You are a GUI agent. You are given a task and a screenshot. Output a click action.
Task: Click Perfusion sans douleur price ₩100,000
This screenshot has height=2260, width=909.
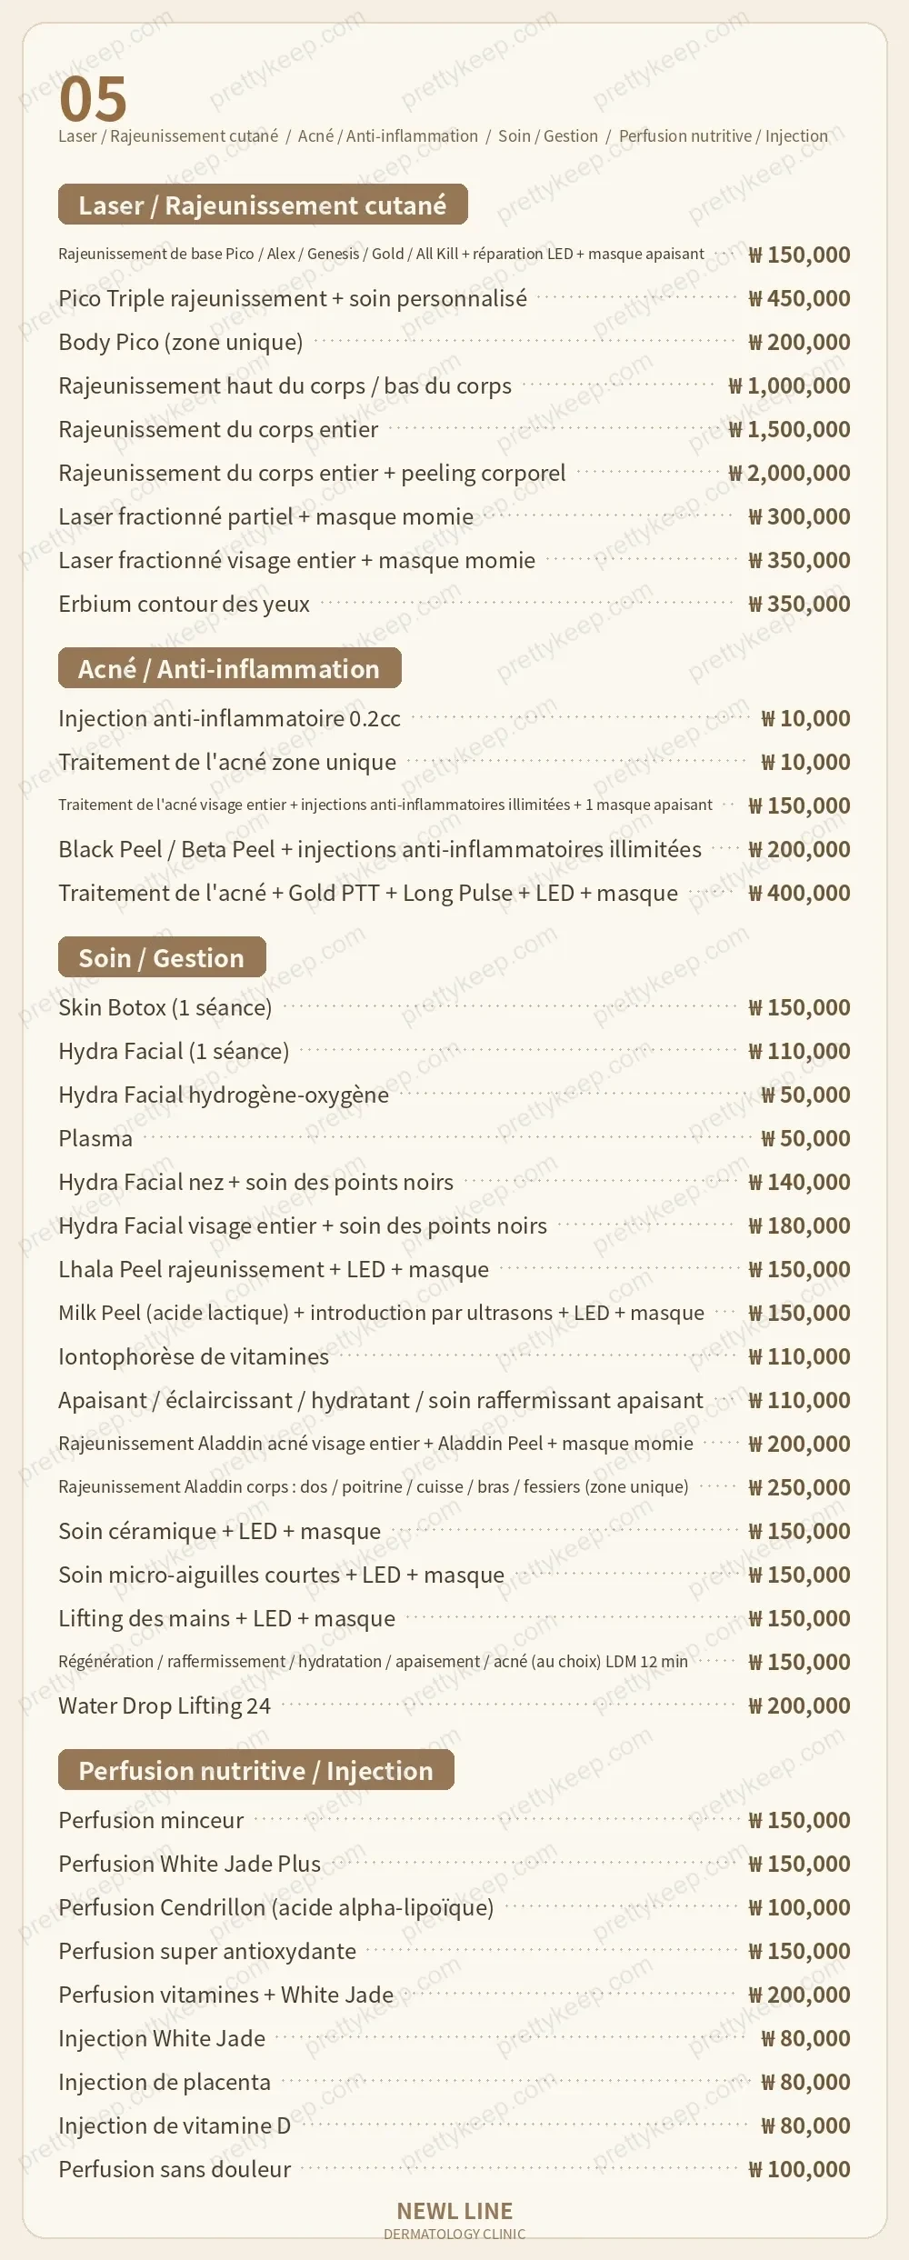click(799, 2169)
